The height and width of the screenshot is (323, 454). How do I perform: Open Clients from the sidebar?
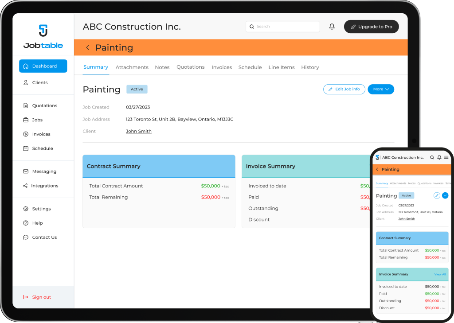click(x=39, y=83)
